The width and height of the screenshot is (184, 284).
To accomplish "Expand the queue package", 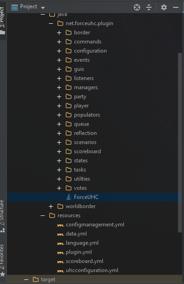I will point(59,124).
